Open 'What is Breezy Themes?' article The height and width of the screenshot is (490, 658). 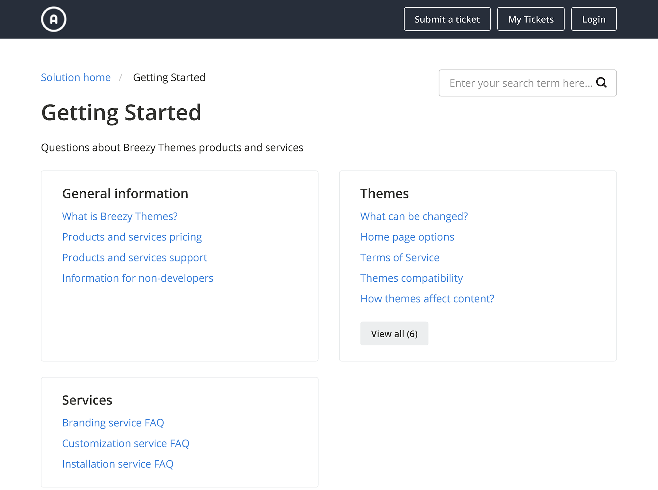coord(120,216)
